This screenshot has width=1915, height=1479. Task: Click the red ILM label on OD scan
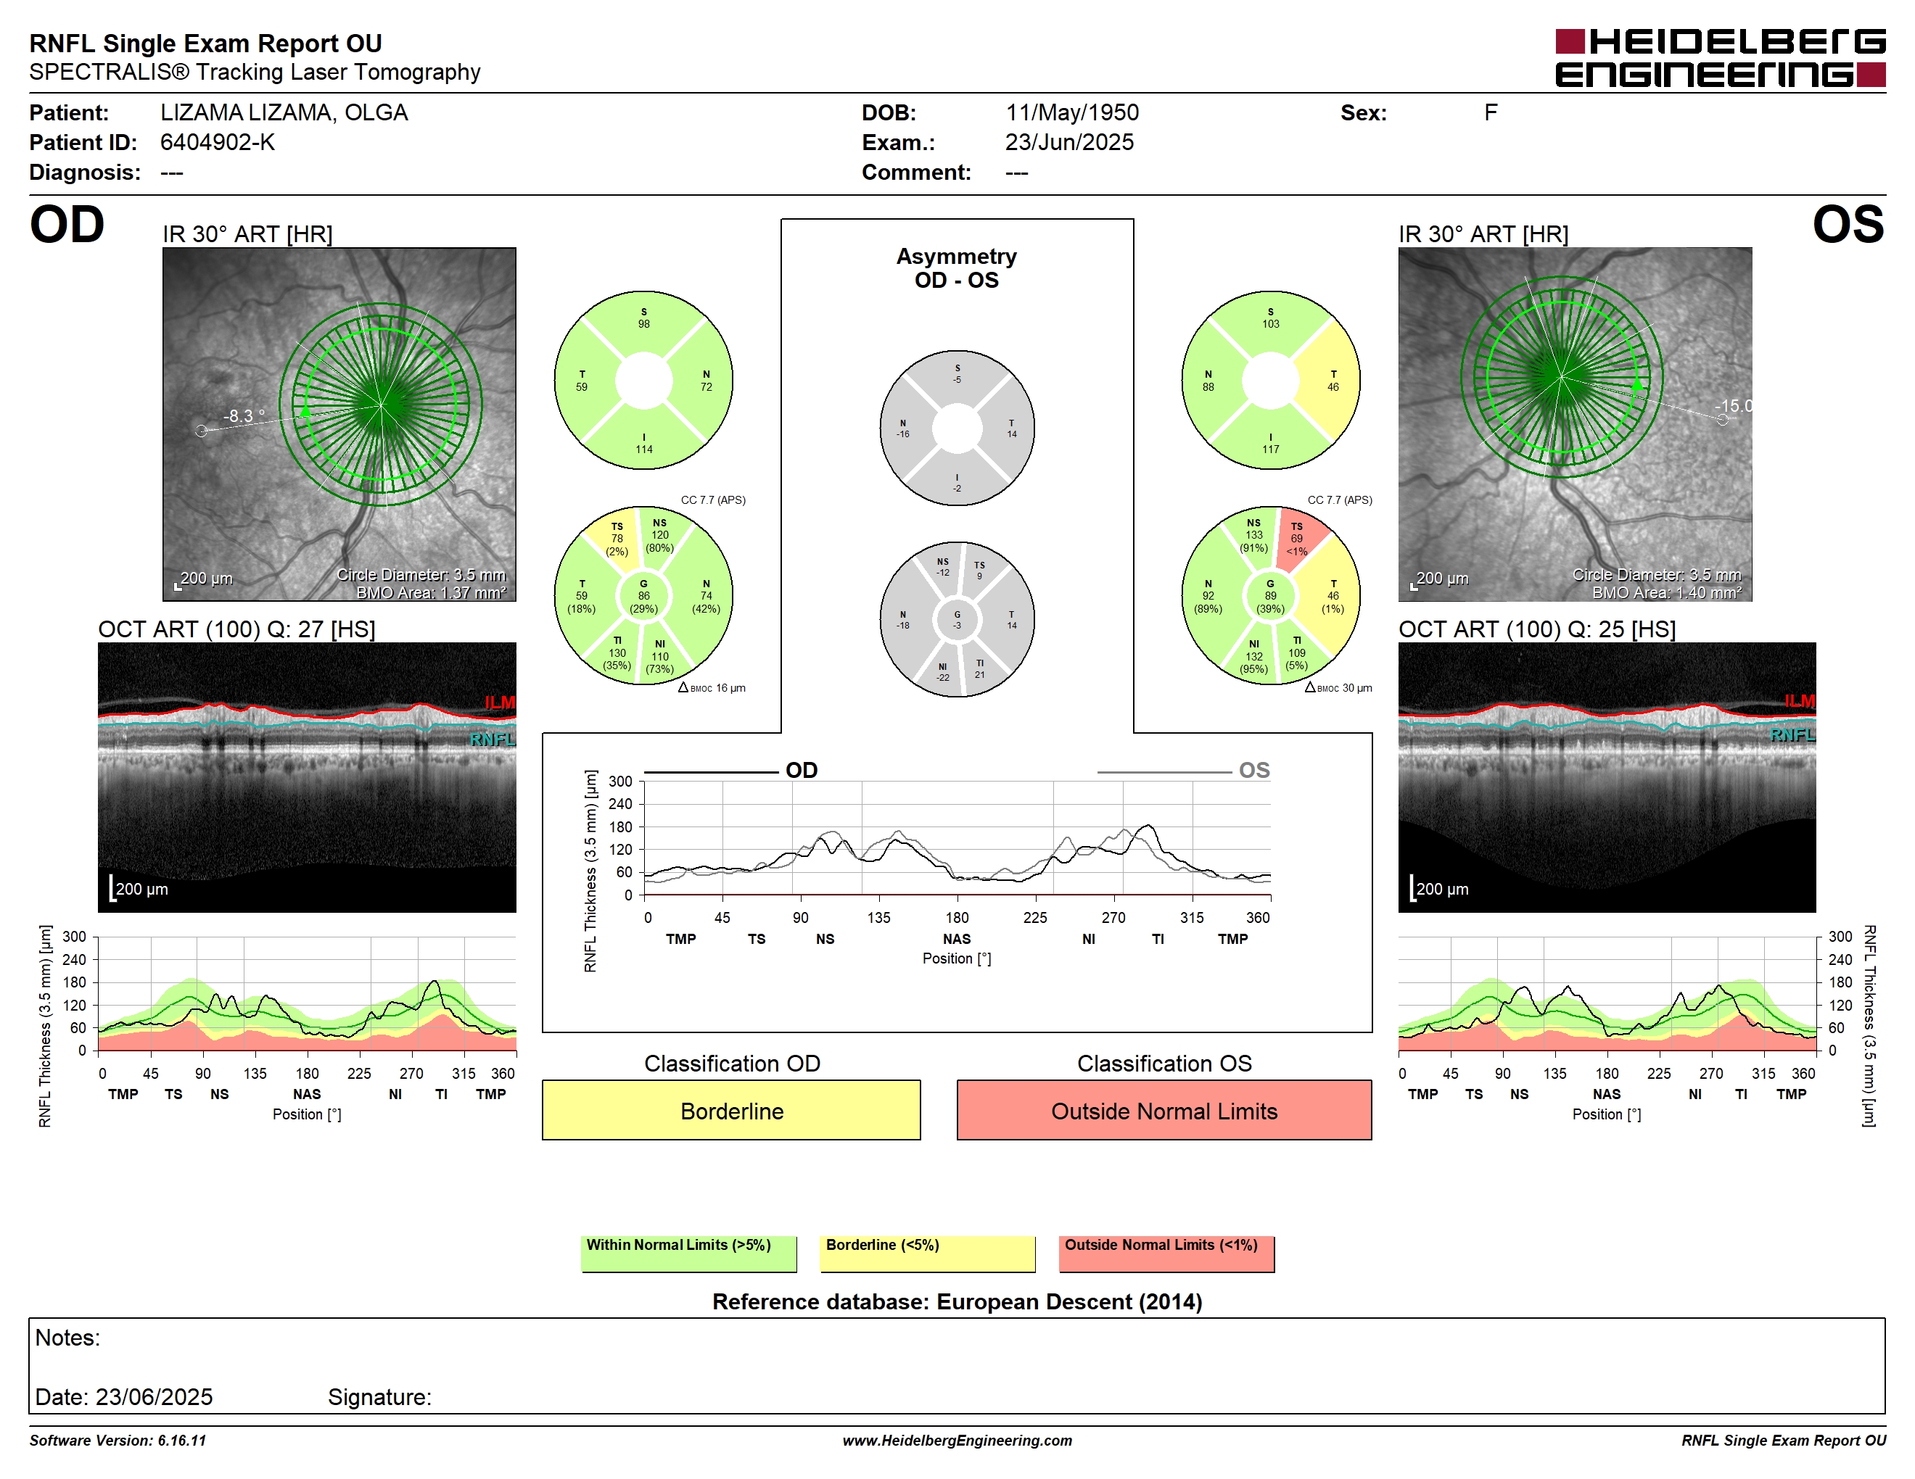click(x=500, y=703)
